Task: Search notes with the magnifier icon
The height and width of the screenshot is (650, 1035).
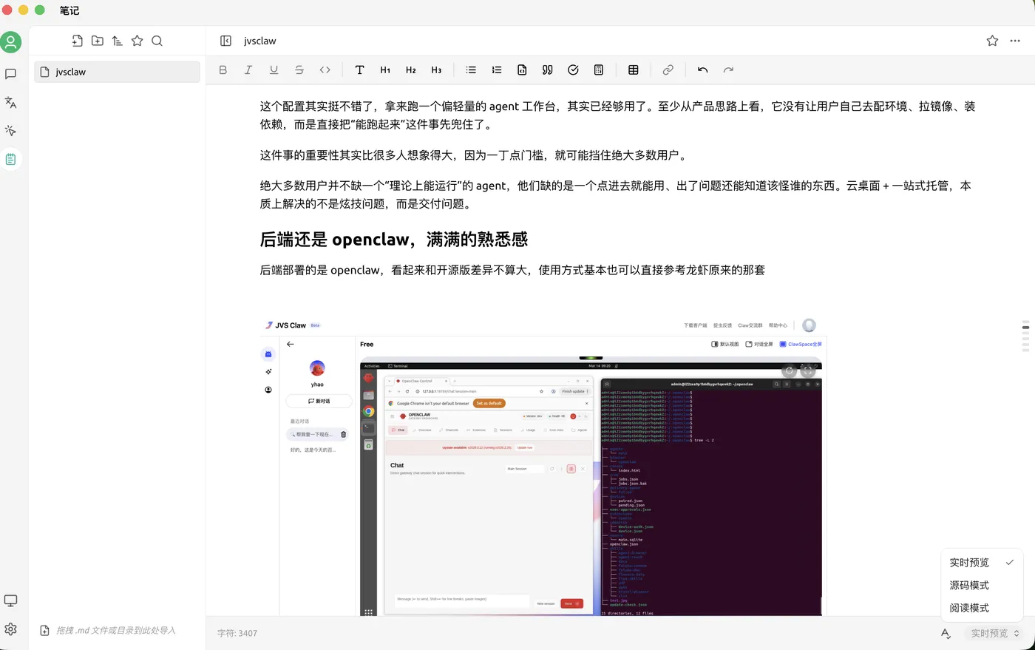Action: (157, 41)
